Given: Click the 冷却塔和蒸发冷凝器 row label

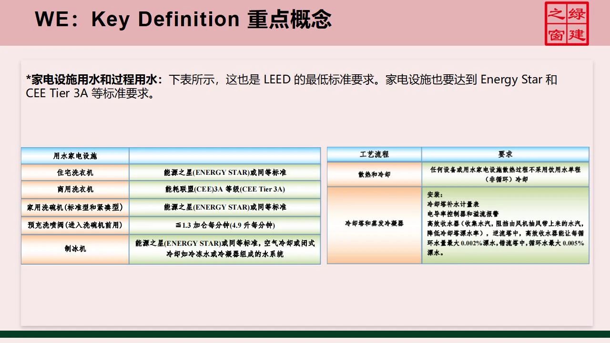Looking at the screenshot, I should pos(374,222).
